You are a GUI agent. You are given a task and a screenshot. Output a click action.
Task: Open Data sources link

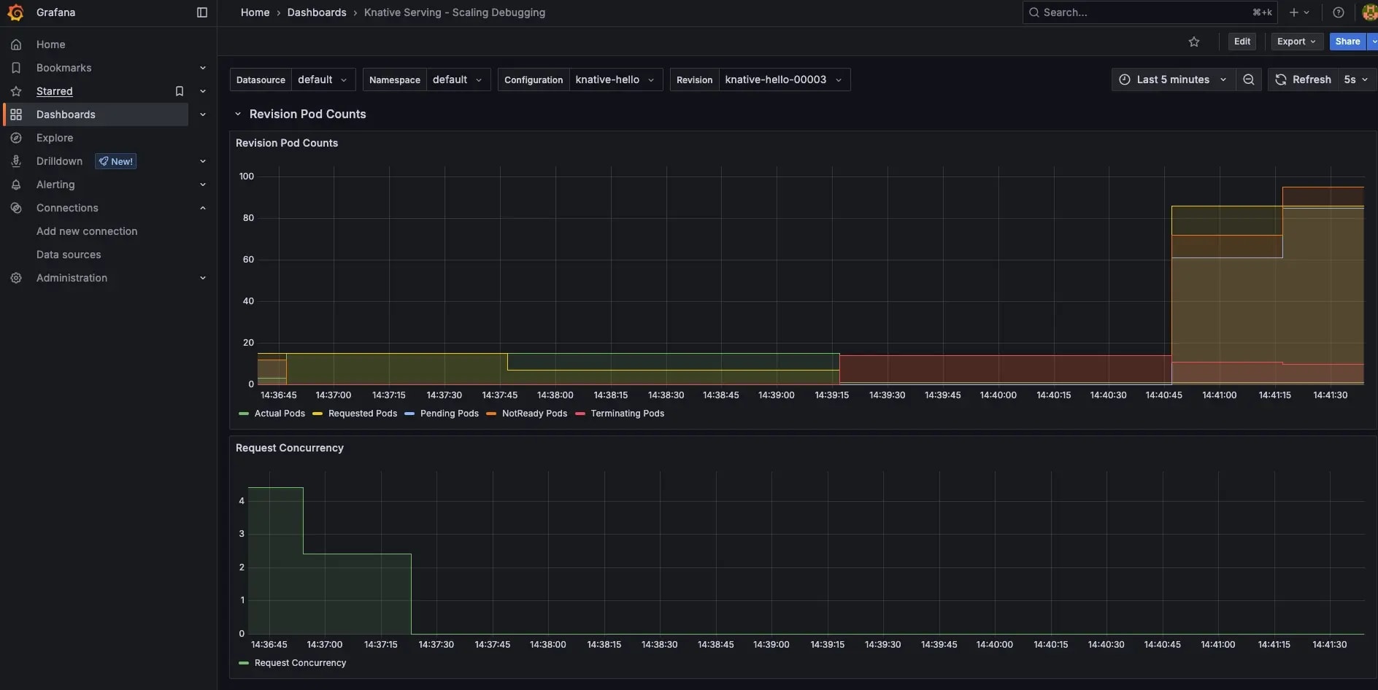69,255
